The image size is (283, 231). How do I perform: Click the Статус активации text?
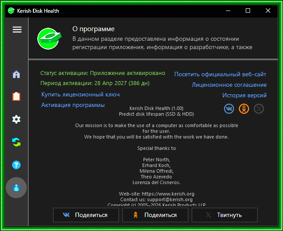[x=103, y=73]
